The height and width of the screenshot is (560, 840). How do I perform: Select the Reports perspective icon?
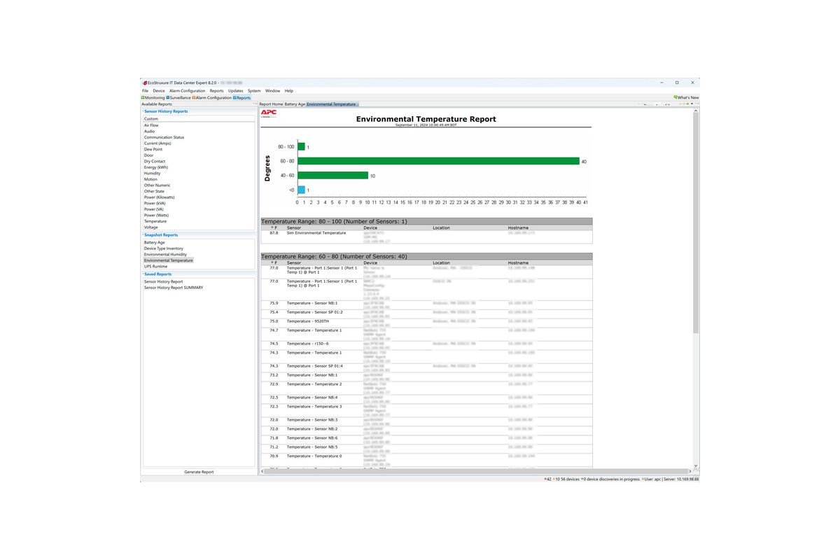coord(235,98)
